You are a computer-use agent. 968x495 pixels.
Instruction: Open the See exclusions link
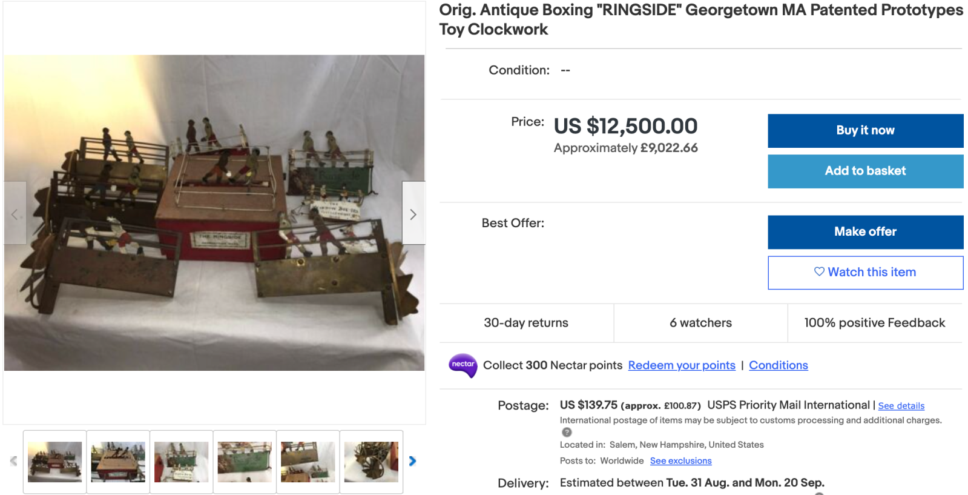point(680,461)
